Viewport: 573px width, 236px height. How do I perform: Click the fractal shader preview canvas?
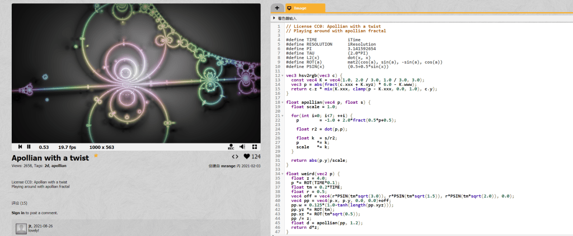[136, 73]
